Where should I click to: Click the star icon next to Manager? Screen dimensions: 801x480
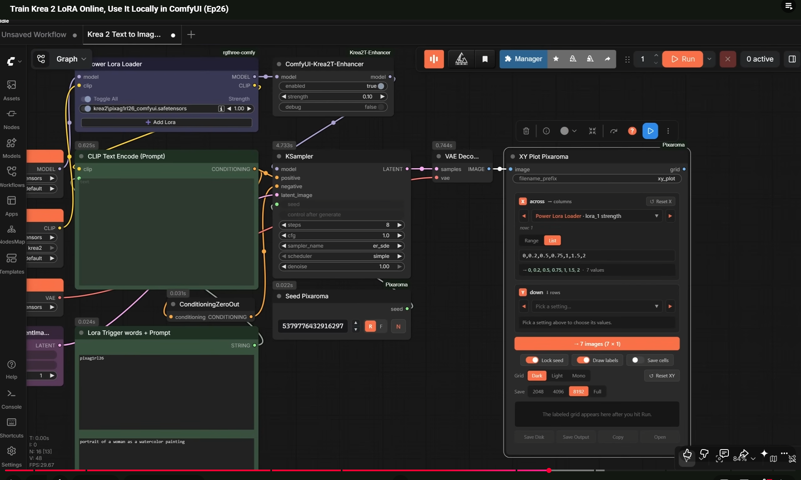pos(556,59)
